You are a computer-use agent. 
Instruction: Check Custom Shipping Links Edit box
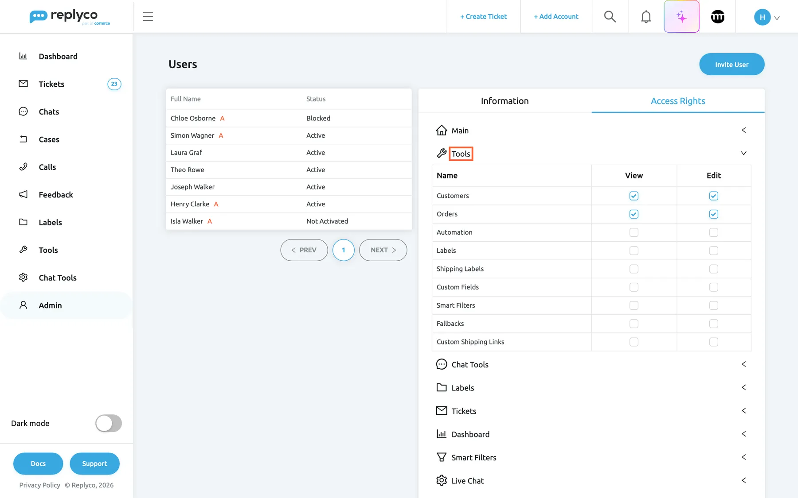point(713,342)
